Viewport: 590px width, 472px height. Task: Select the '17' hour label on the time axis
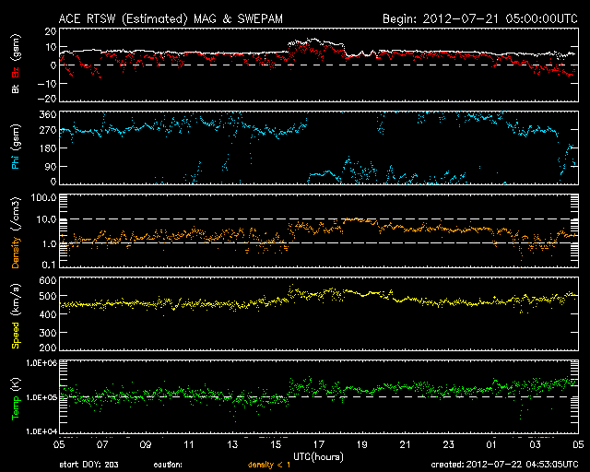(x=319, y=445)
